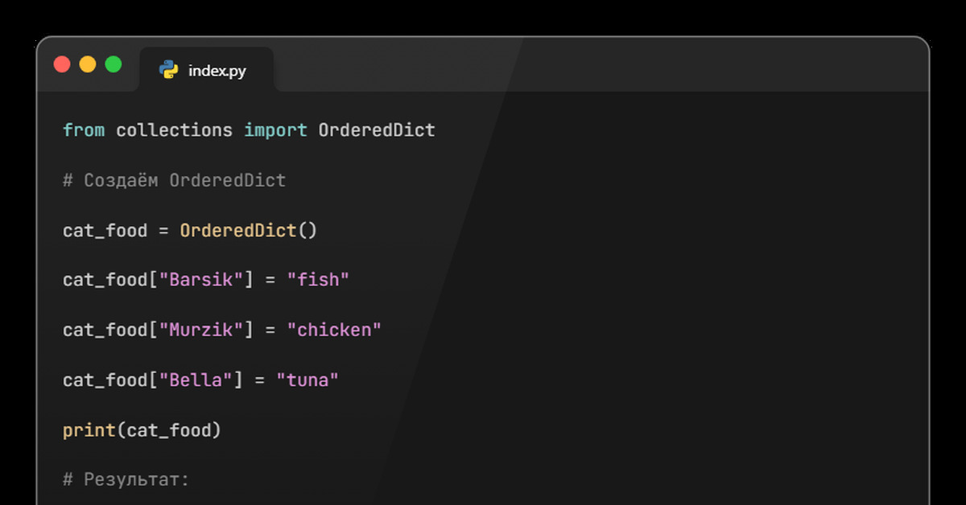The image size is (966, 505).
Task: Click the "# Создаём OrderedDict" comment
Action: coord(174,180)
